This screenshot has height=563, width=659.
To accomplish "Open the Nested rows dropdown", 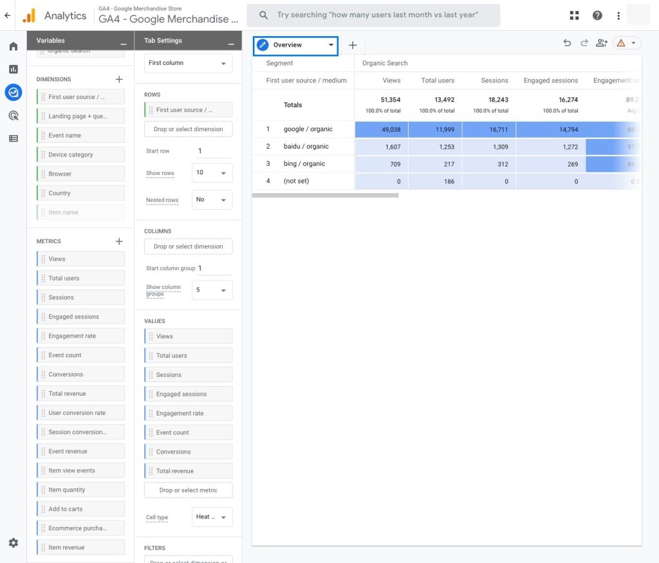I will pos(212,200).
